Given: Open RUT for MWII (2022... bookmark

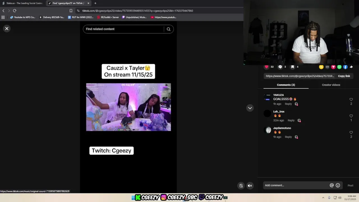Looking at the screenshot, I should tap(81, 17).
